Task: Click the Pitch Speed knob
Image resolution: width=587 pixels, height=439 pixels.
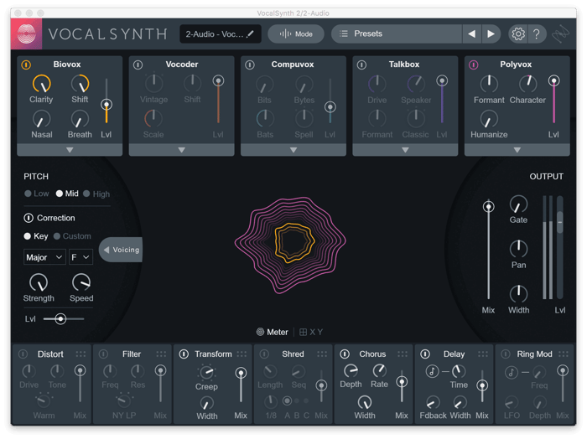Action: pyautogui.click(x=81, y=282)
